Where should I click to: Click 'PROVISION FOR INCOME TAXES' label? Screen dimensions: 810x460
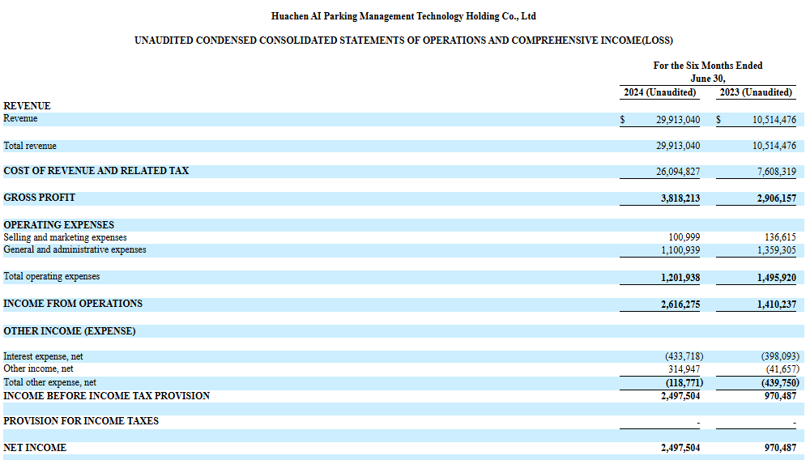tap(80, 421)
